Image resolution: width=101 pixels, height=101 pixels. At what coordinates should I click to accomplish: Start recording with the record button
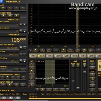pyautogui.click(x=17, y=98)
